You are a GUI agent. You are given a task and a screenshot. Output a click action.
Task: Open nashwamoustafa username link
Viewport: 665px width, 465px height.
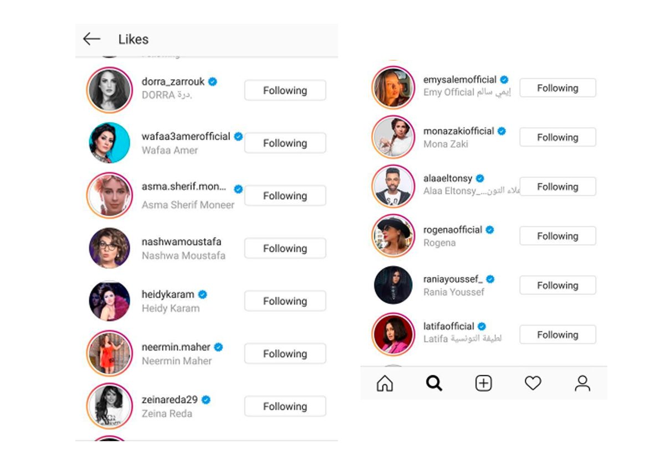(181, 242)
